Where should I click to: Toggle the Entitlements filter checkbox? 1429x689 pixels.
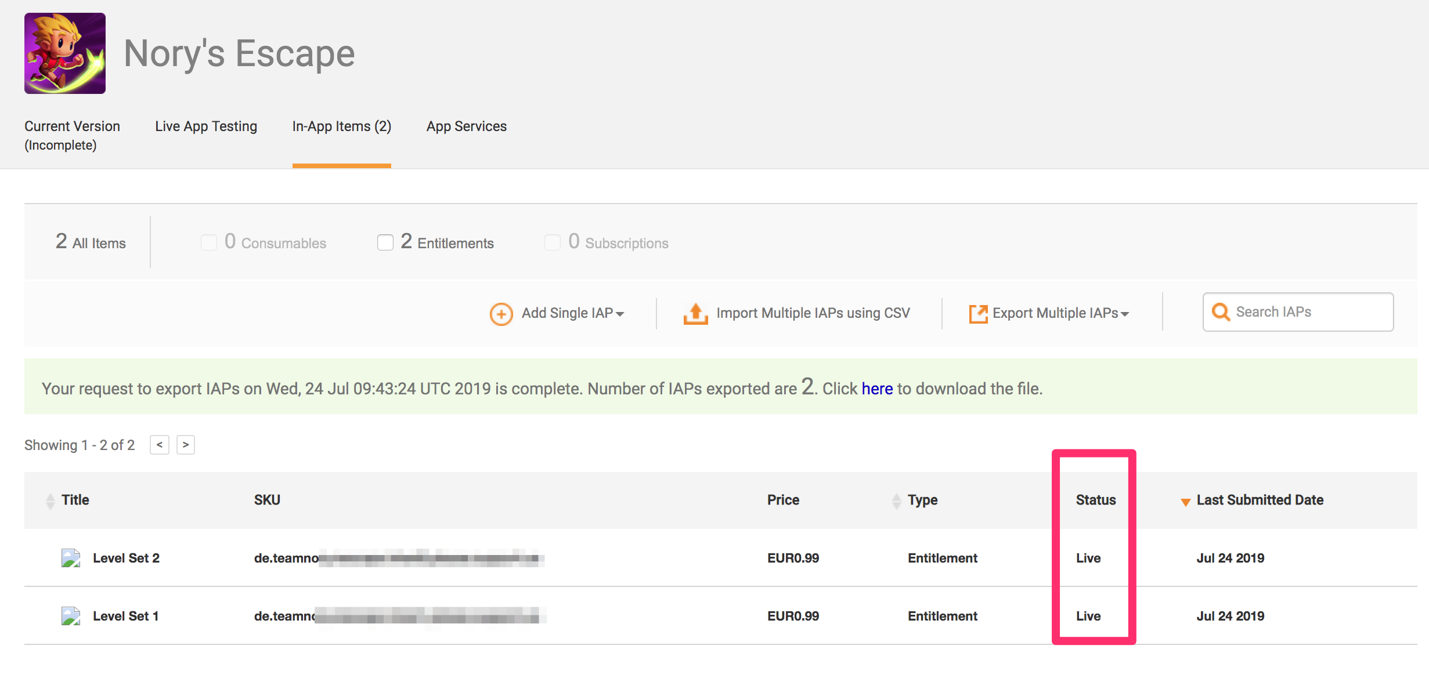pyautogui.click(x=385, y=242)
